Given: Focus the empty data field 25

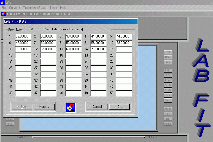Looking at the screenshot, I should pyautogui.click(x=124, y=62).
